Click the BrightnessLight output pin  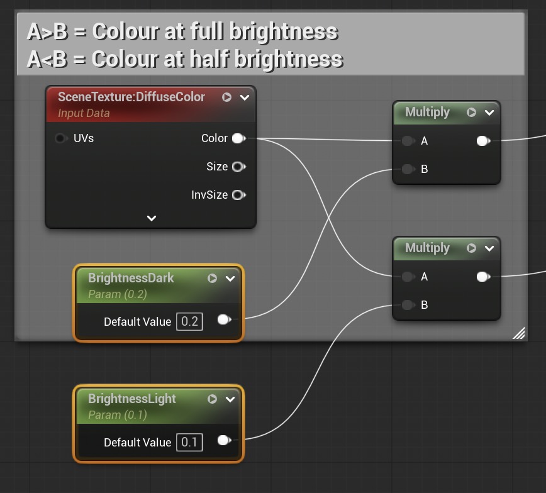coord(223,441)
